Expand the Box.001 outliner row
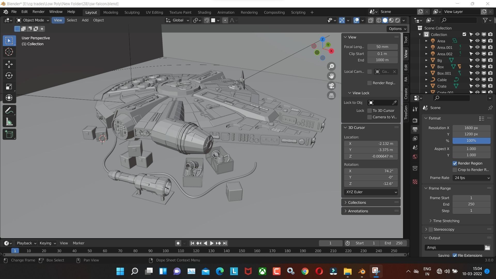The width and height of the screenshot is (496, 279). (426, 73)
